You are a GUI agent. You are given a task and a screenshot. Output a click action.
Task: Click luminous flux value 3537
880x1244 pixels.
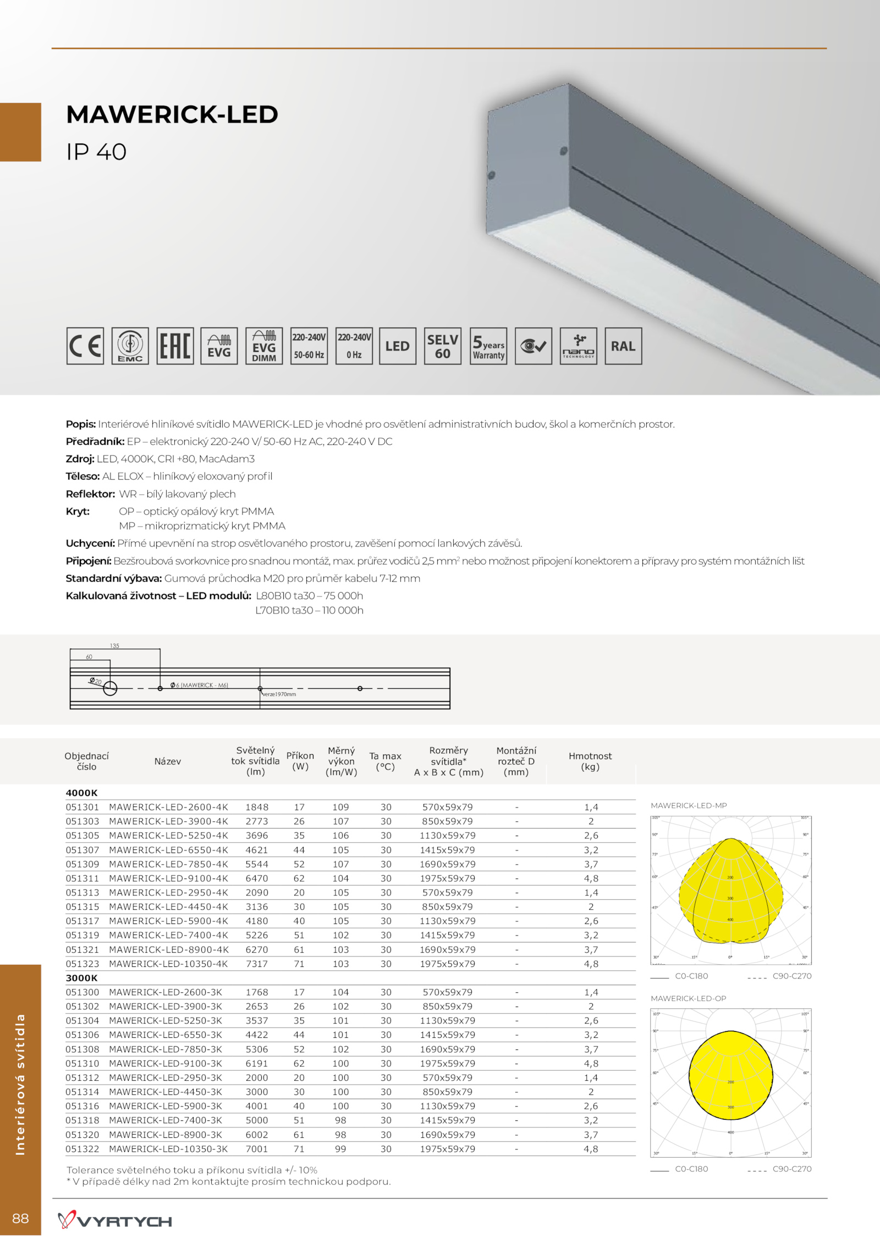coord(257,1021)
